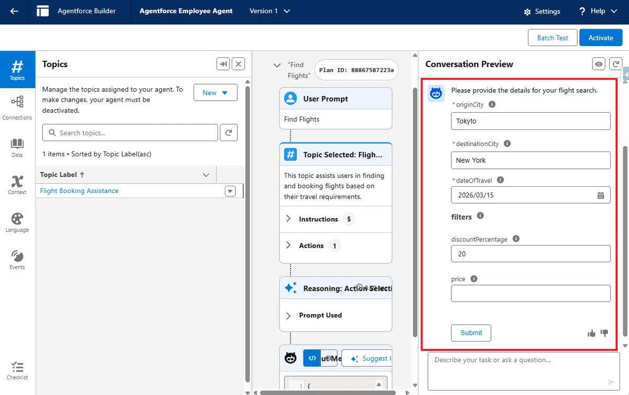Click the Agentforce Builder app icon
The image size is (629, 395).
pos(43,11)
